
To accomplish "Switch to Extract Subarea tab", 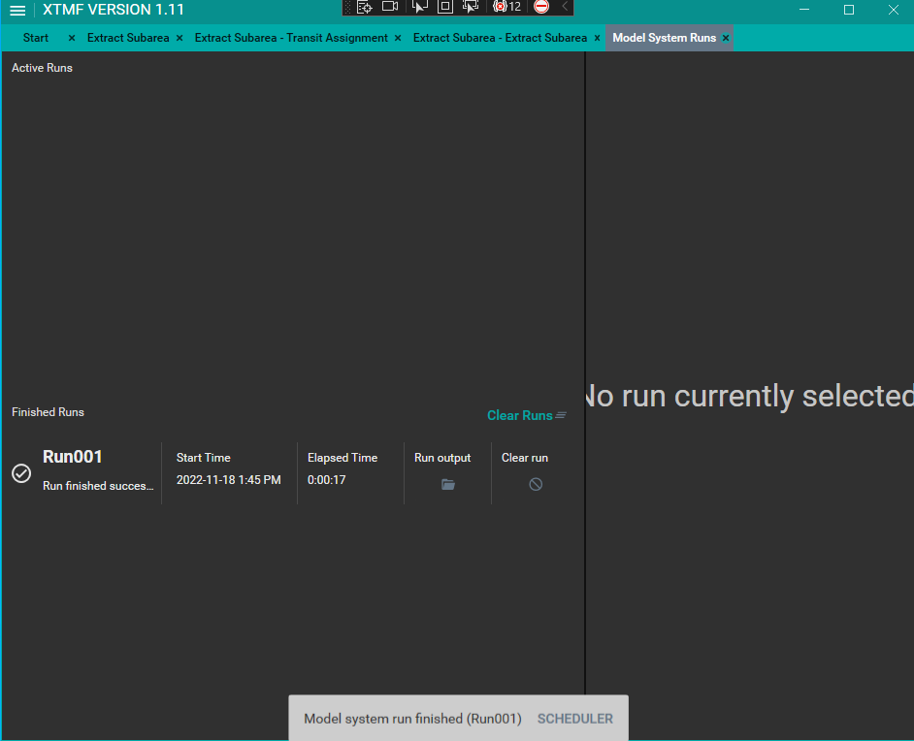I will [x=128, y=38].
